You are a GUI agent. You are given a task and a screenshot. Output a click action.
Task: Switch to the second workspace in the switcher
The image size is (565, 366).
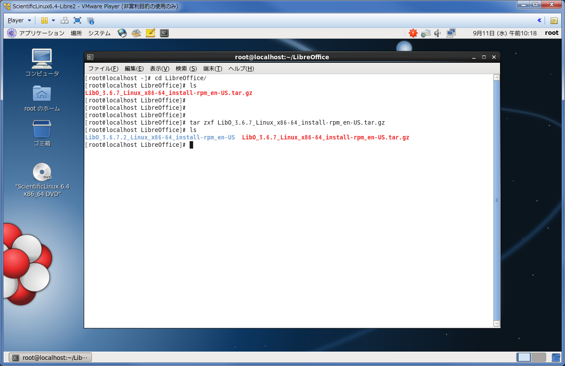click(x=539, y=357)
